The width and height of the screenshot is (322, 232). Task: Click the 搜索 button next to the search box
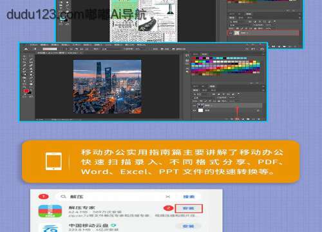[x=189, y=197]
